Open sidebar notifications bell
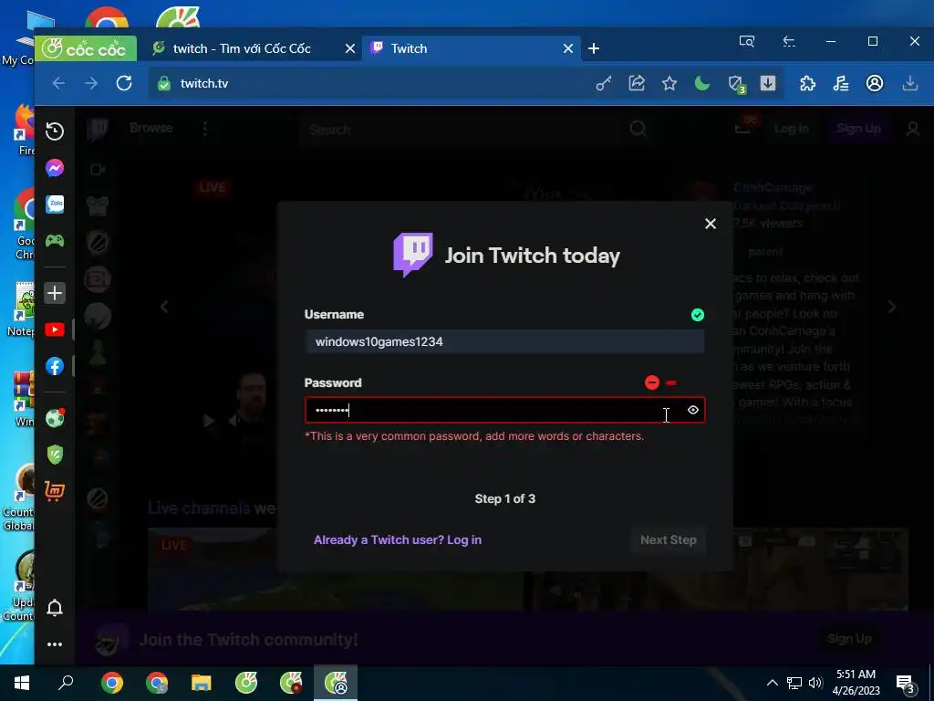 click(x=55, y=607)
